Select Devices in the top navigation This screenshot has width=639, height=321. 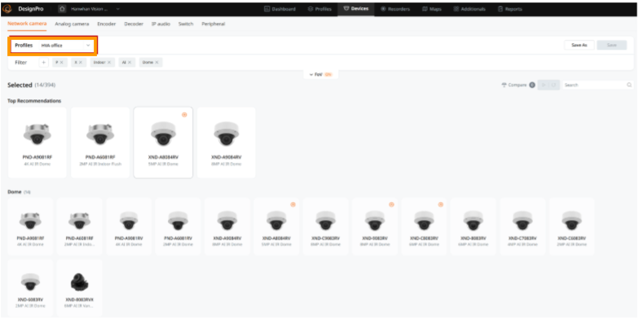[355, 9]
